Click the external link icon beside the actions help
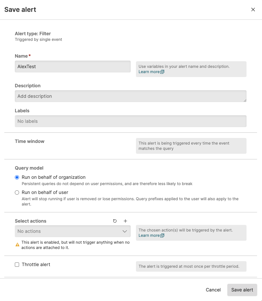This screenshot has height=301, width=262. coord(162,235)
